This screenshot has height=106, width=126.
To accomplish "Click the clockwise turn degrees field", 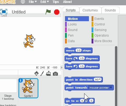I will 82,58.
